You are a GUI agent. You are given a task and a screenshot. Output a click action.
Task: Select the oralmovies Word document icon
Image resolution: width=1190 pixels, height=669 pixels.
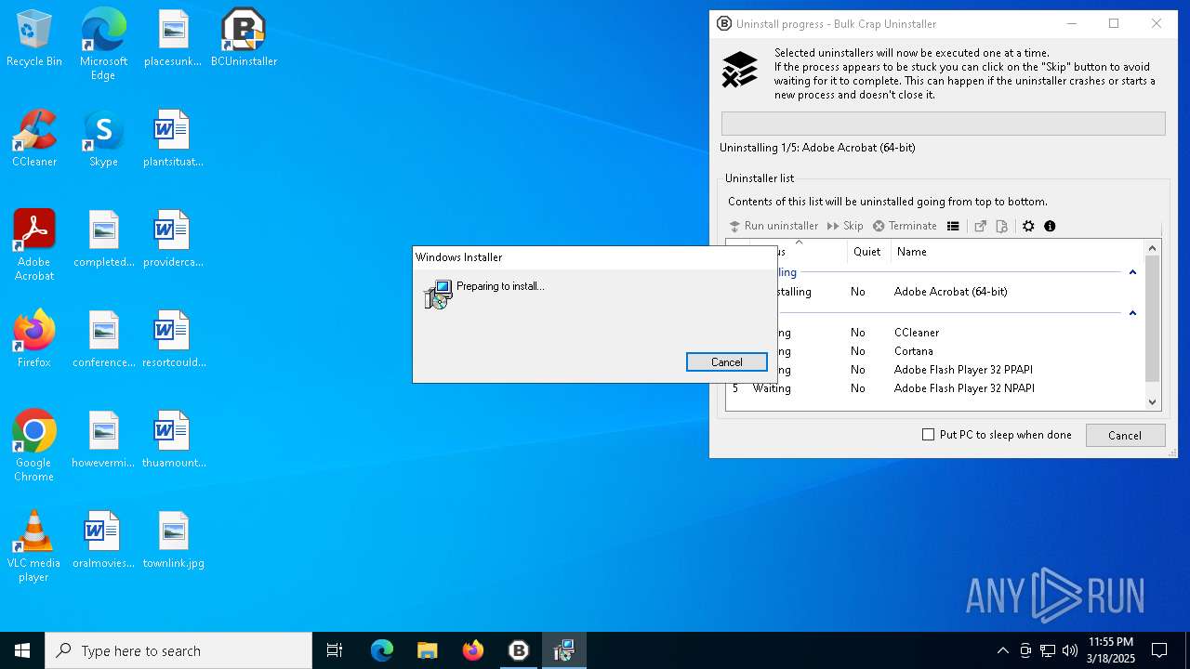(x=103, y=541)
